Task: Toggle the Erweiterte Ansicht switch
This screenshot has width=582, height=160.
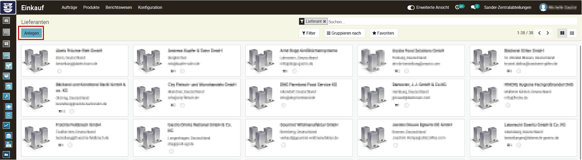Action: [411, 7]
